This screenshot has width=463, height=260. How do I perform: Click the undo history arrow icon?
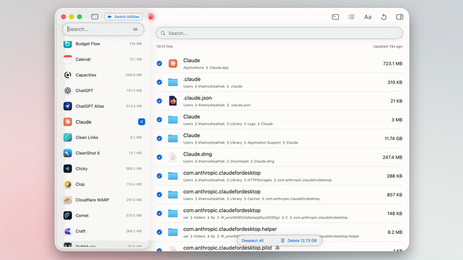tap(383, 17)
